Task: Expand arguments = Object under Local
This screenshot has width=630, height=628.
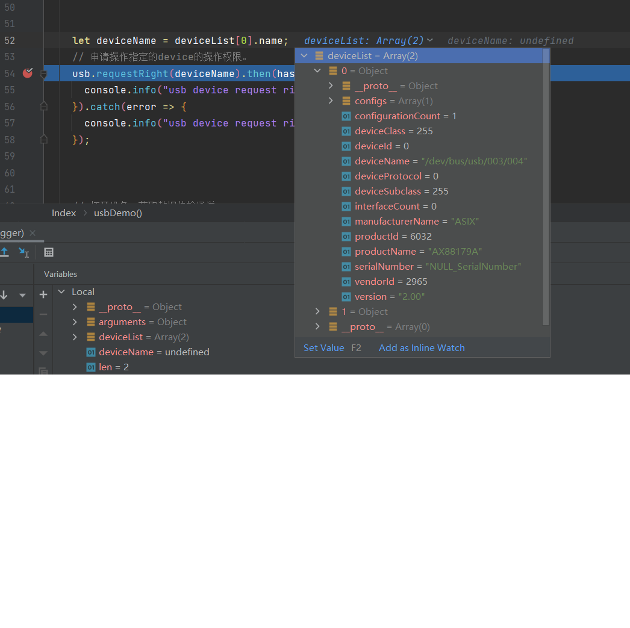Action: (75, 322)
